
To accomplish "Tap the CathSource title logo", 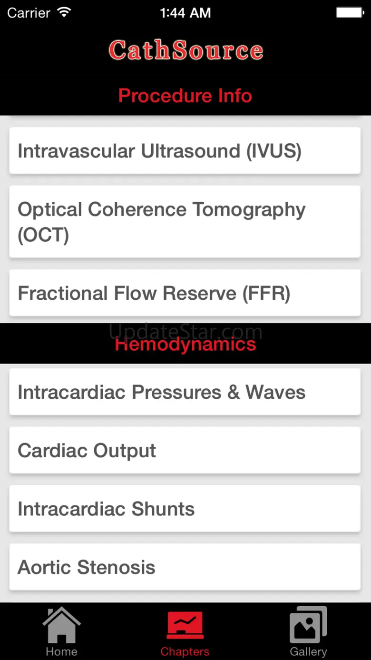I will pos(185,50).
